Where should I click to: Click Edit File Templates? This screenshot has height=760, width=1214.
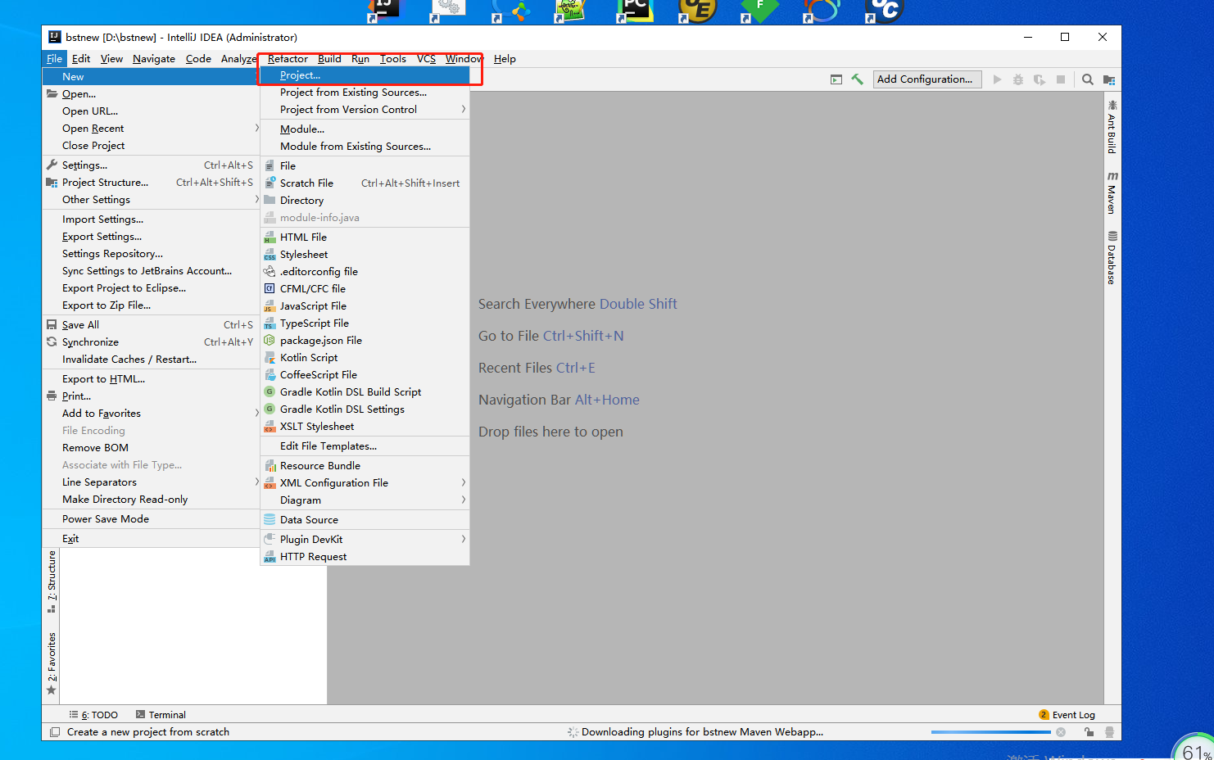coord(365,446)
